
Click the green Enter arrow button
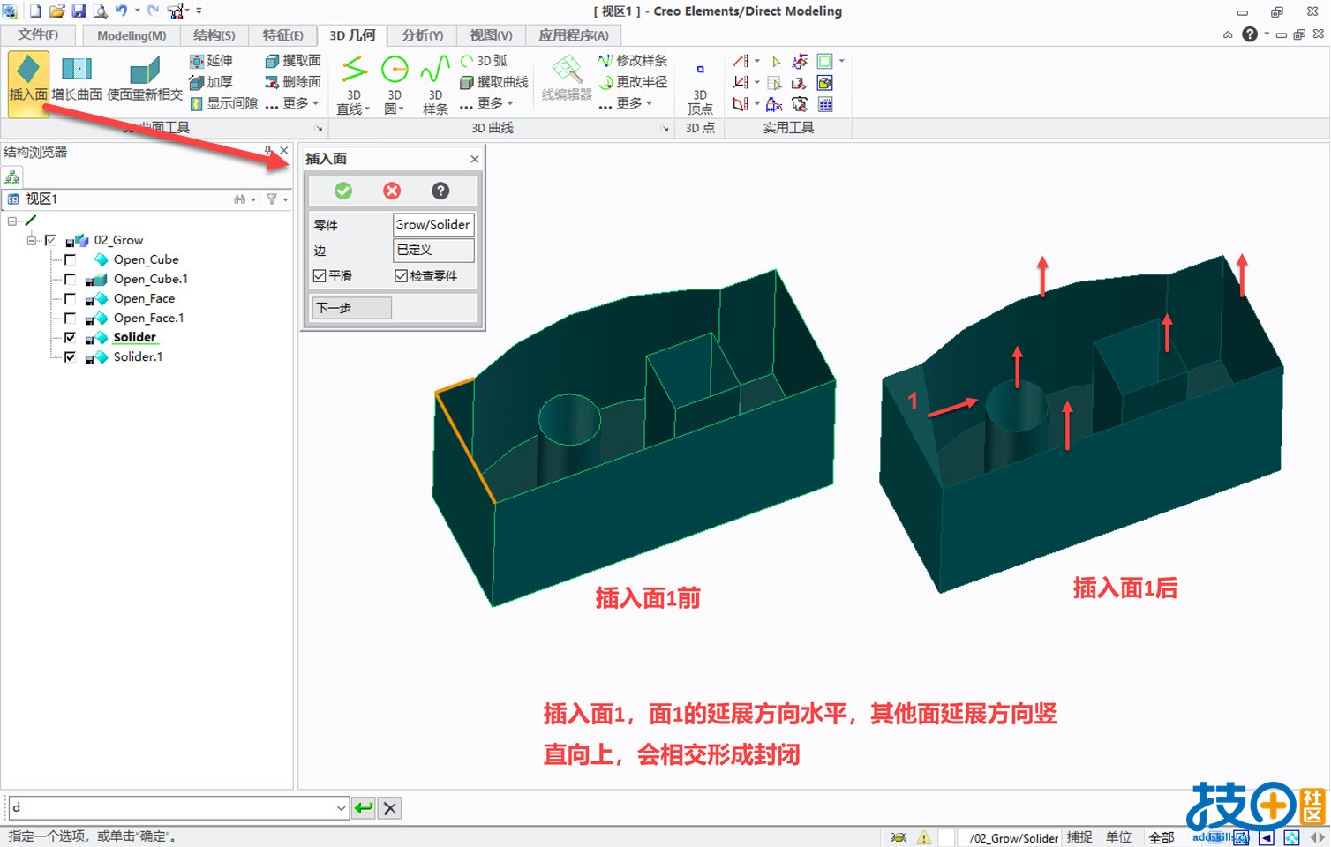tap(363, 807)
